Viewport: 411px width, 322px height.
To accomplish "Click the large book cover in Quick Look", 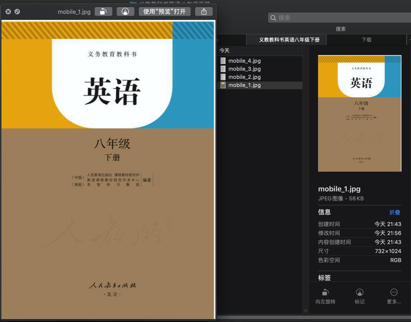I will pos(108,170).
